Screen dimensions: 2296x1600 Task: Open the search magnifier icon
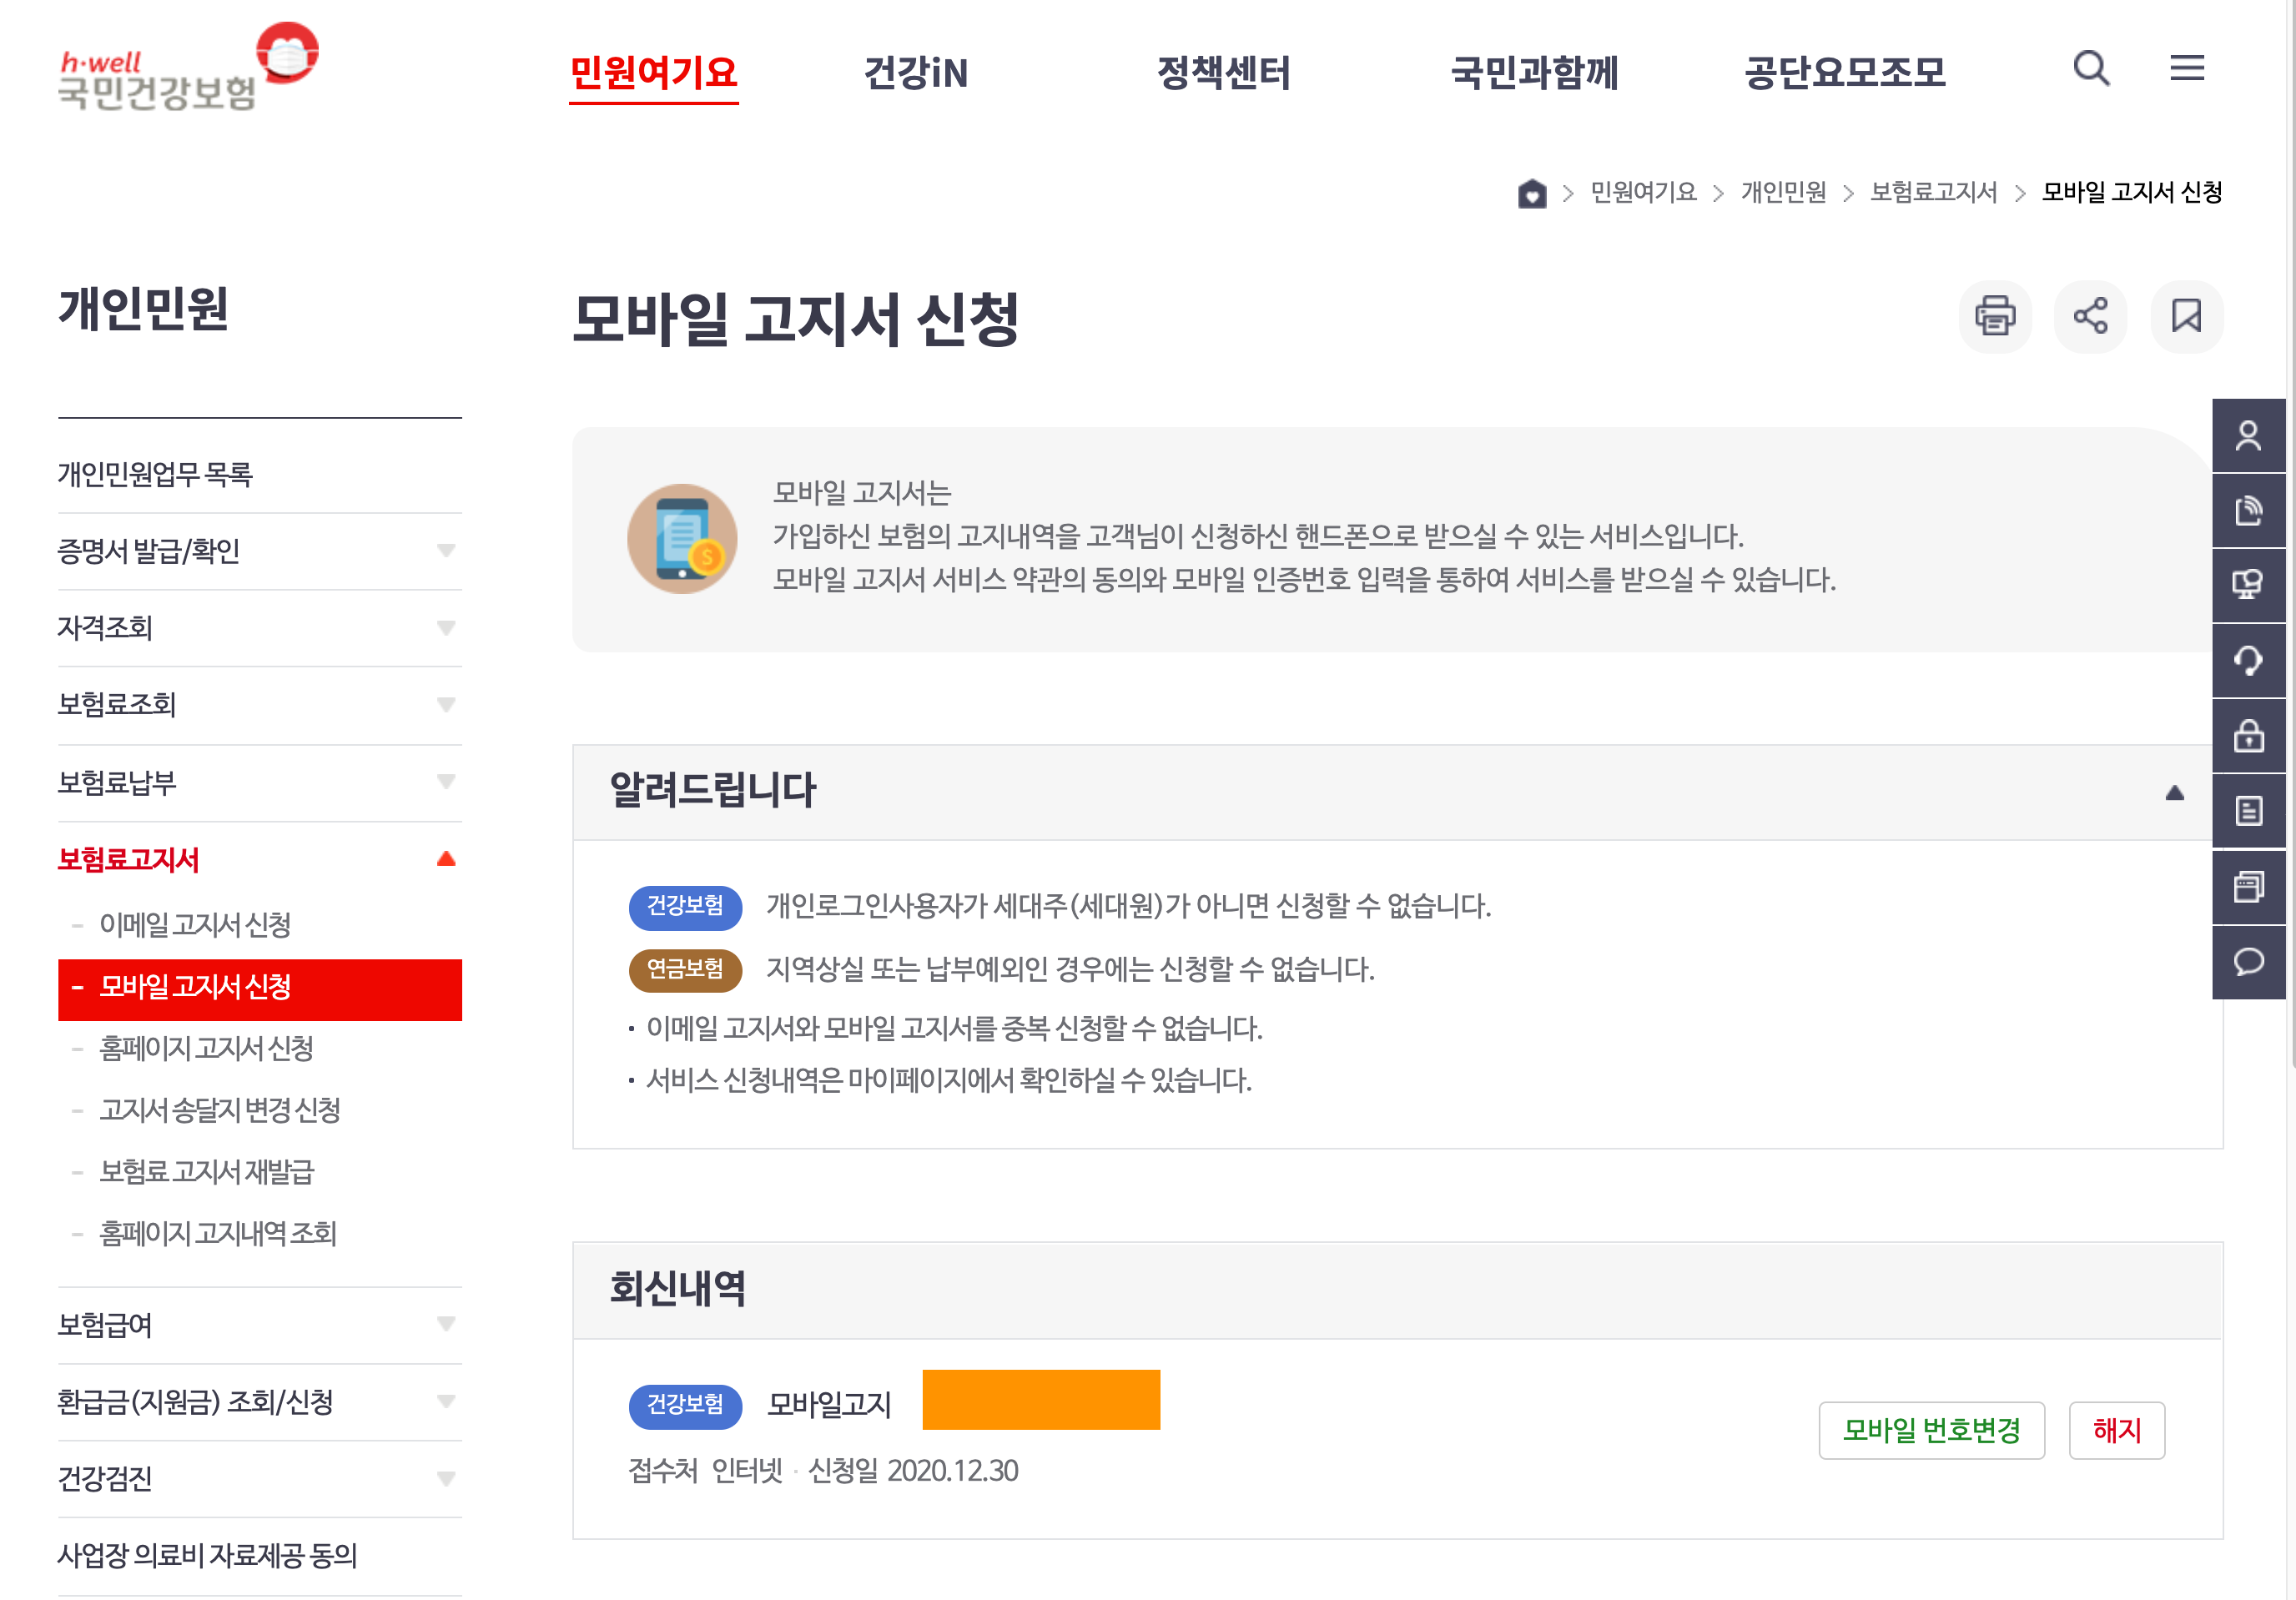tap(2090, 68)
